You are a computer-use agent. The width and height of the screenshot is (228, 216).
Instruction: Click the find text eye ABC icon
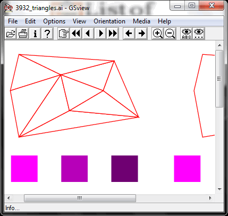[187, 34]
